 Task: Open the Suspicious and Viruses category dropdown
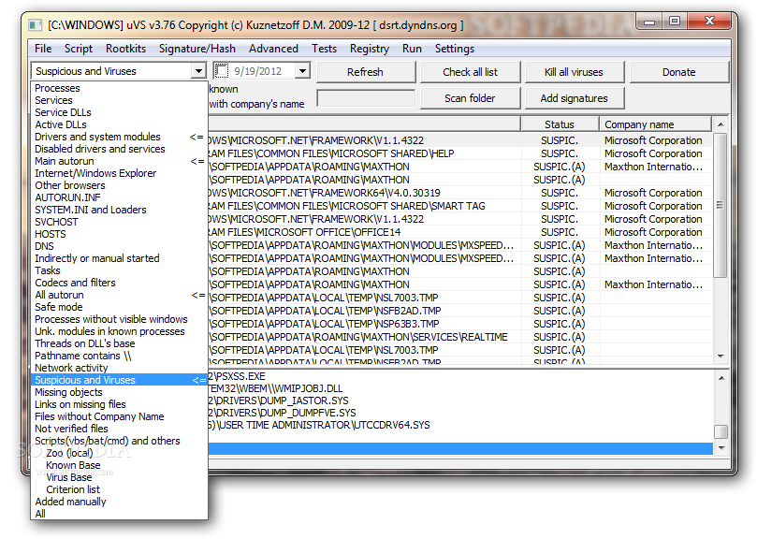[198, 71]
